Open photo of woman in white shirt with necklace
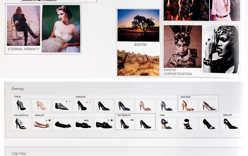The height and width of the screenshot is (156, 248). 225,10
